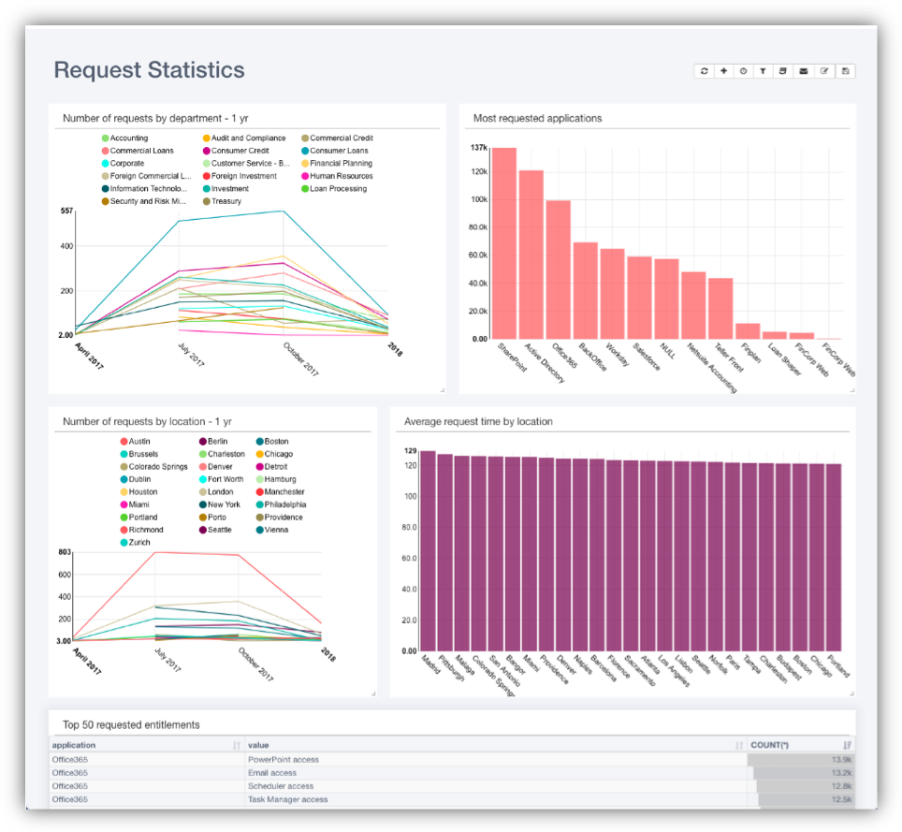902x832 pixels.
Task: Open the filter funnel icon
Action: click(764, 71)
